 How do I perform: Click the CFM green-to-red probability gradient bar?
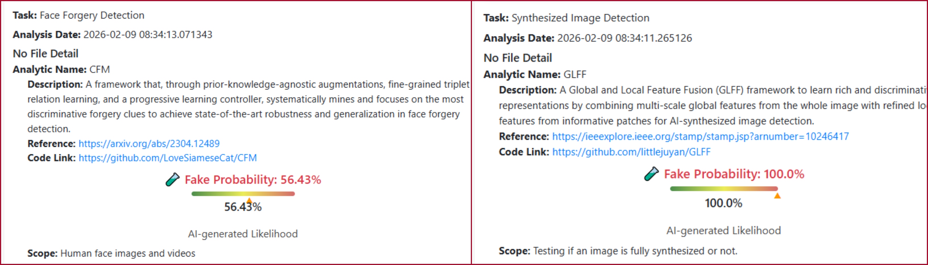point(243,194)
